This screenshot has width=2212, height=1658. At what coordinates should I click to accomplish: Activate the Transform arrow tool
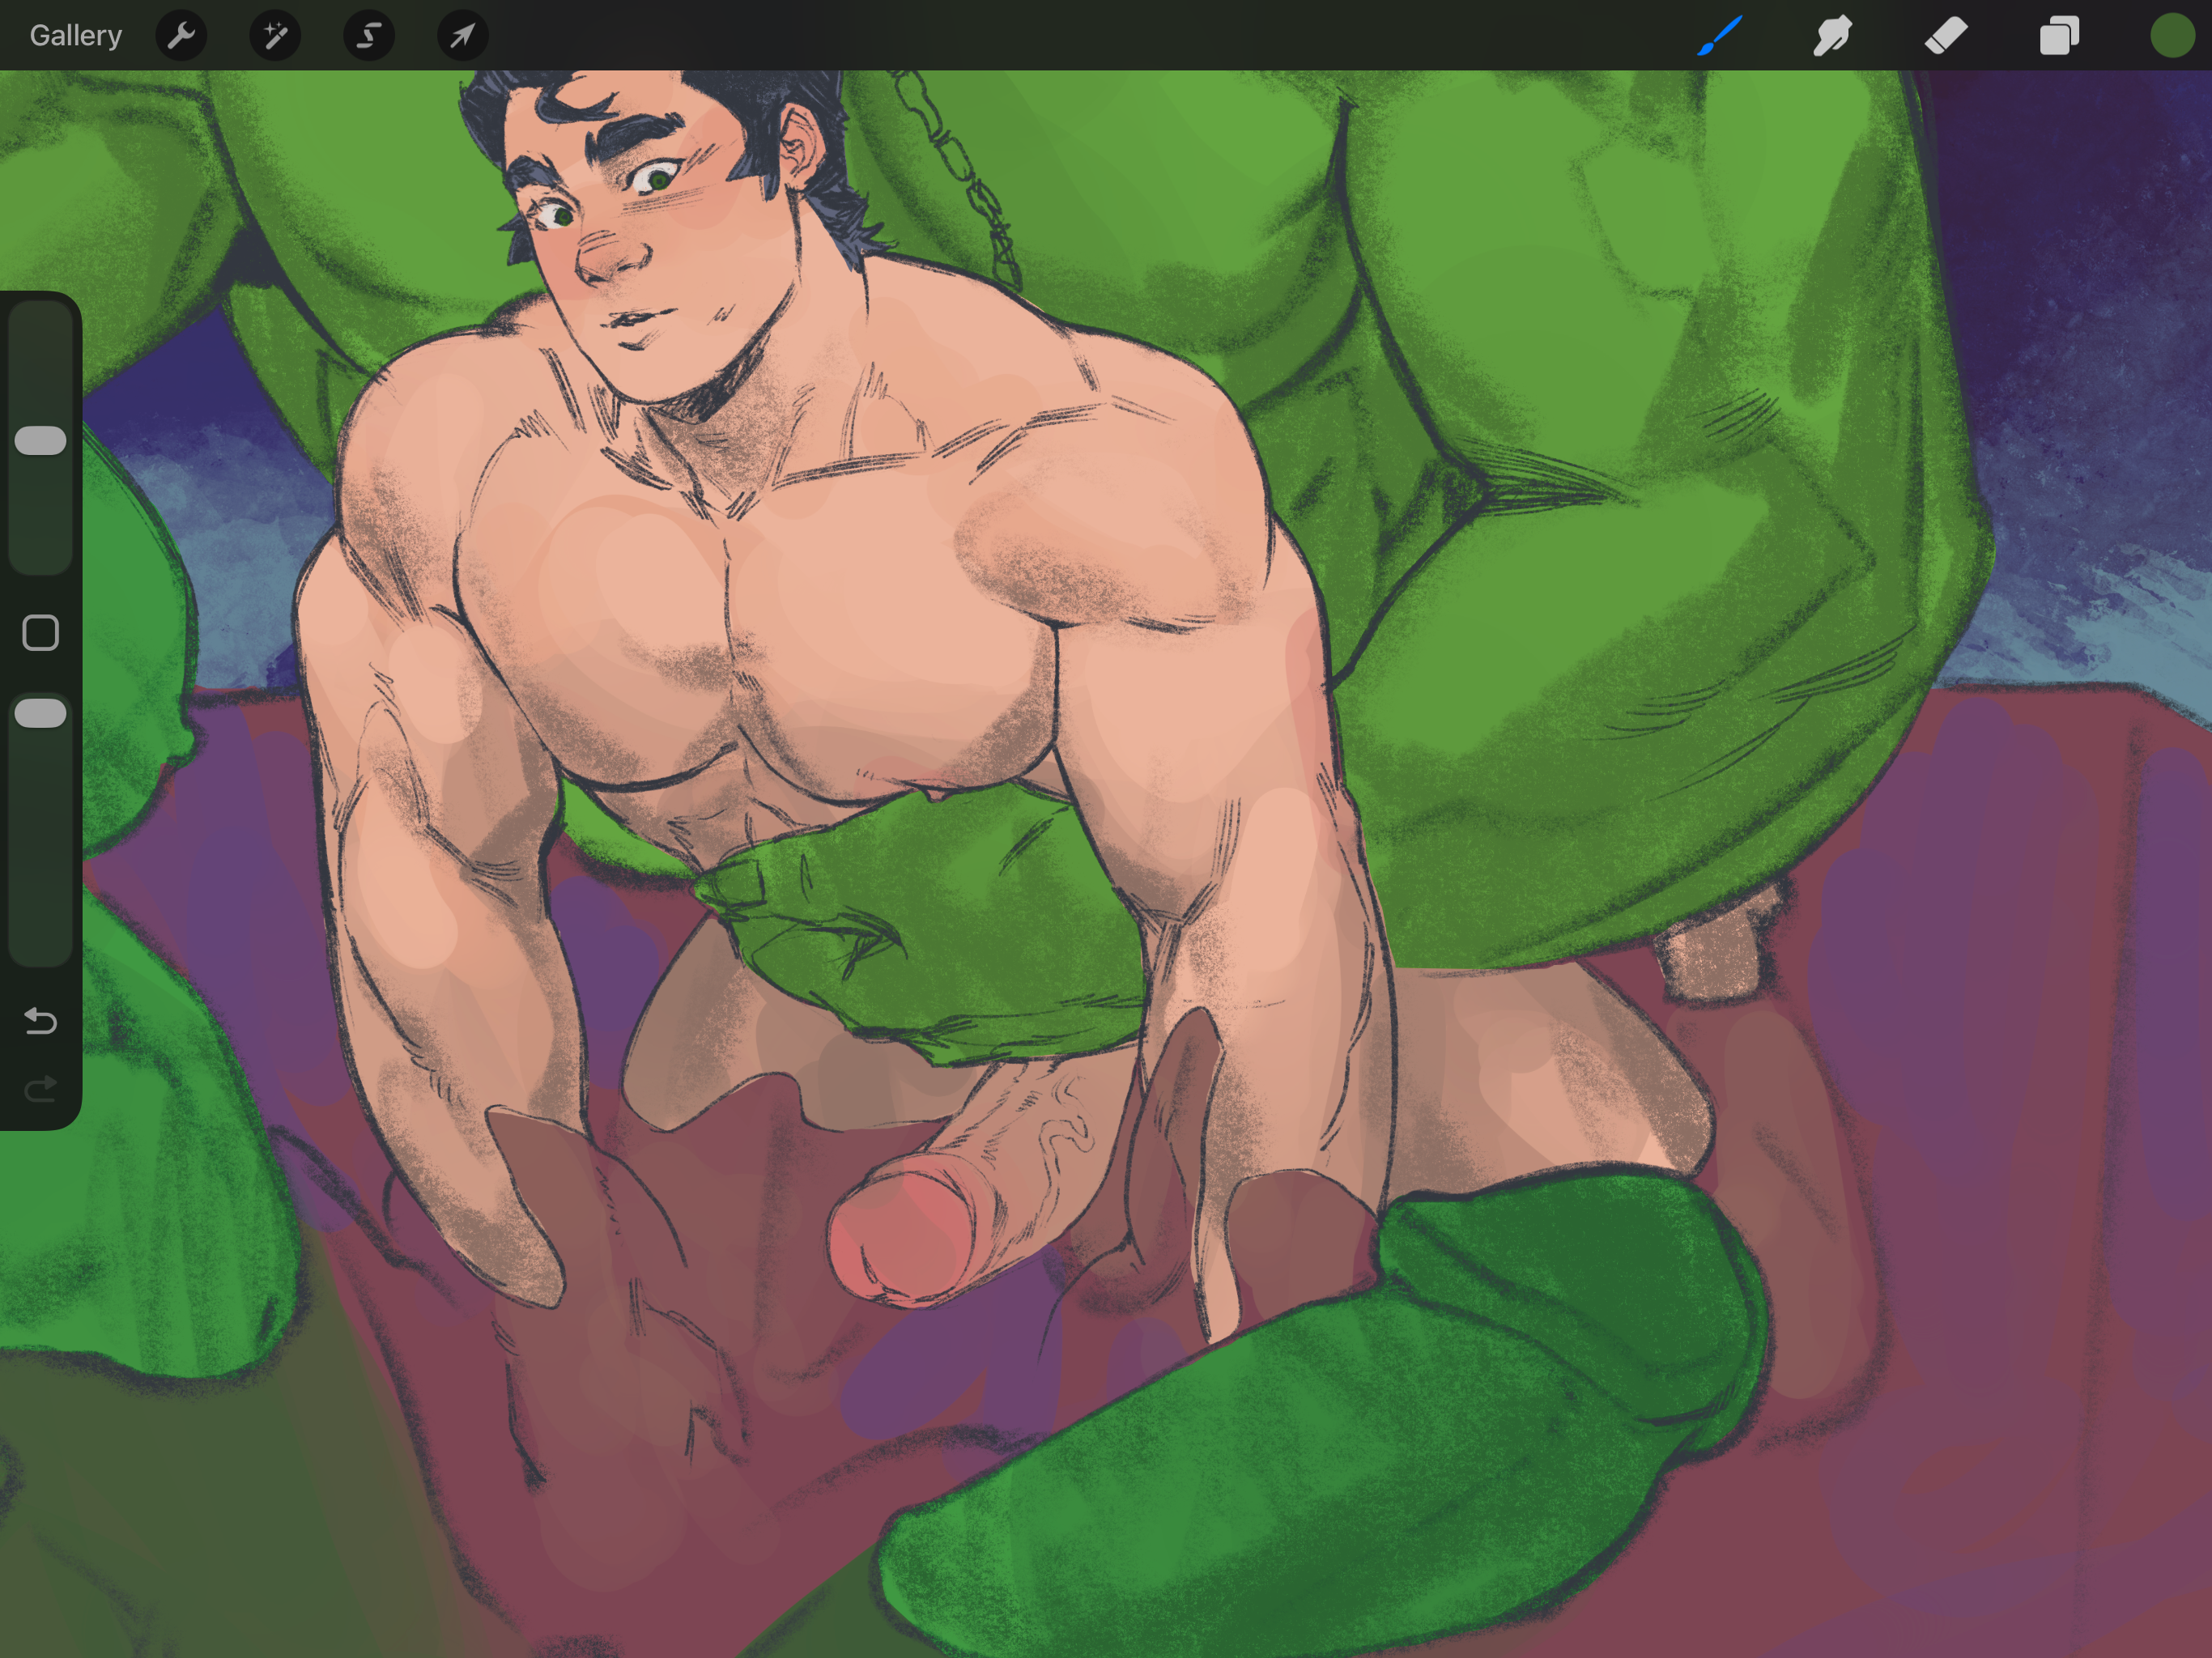point(463,36)
